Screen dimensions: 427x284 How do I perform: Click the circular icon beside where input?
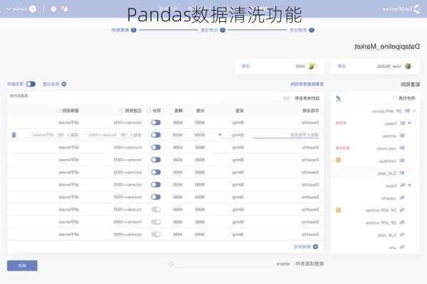click(171, 263)
